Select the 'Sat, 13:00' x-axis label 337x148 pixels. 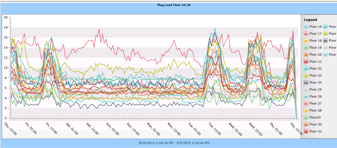[x=92, y=128]
